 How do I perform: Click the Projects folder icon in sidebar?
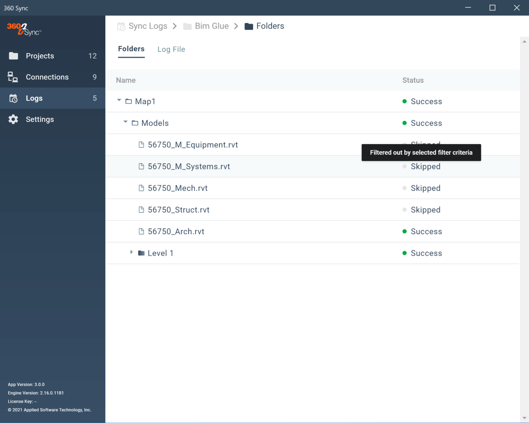tap(13, 56)
